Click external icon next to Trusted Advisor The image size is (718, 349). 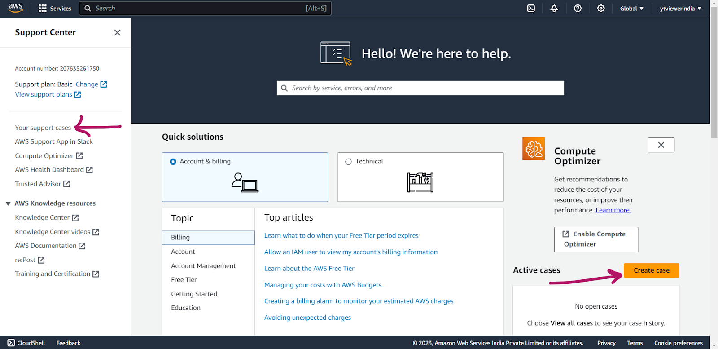point(67,184)
